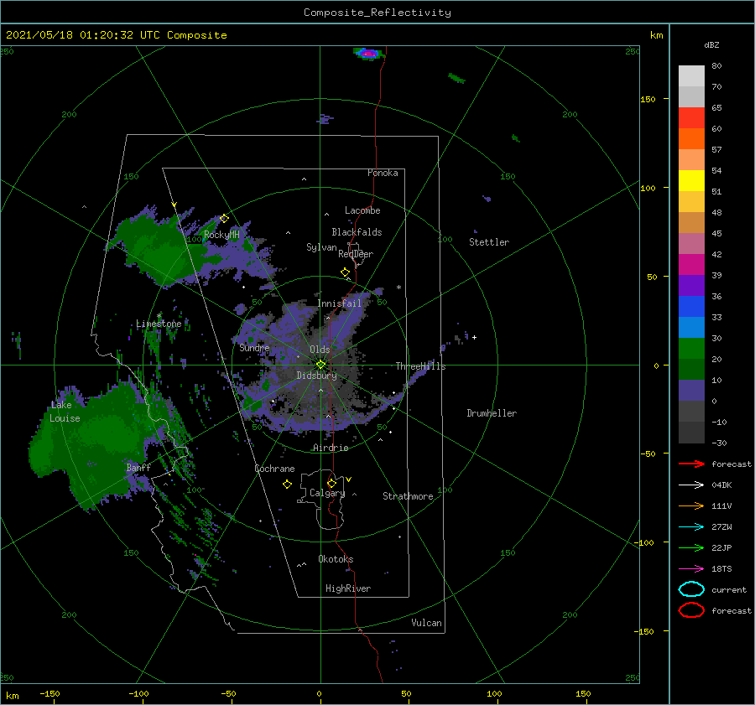Click the yellow diamond marker inside Calgary

(x=331, y=483)
